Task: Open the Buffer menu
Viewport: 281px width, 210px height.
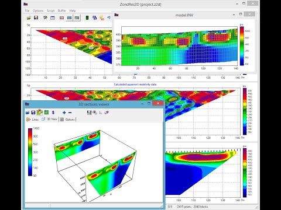Action: 62,10
